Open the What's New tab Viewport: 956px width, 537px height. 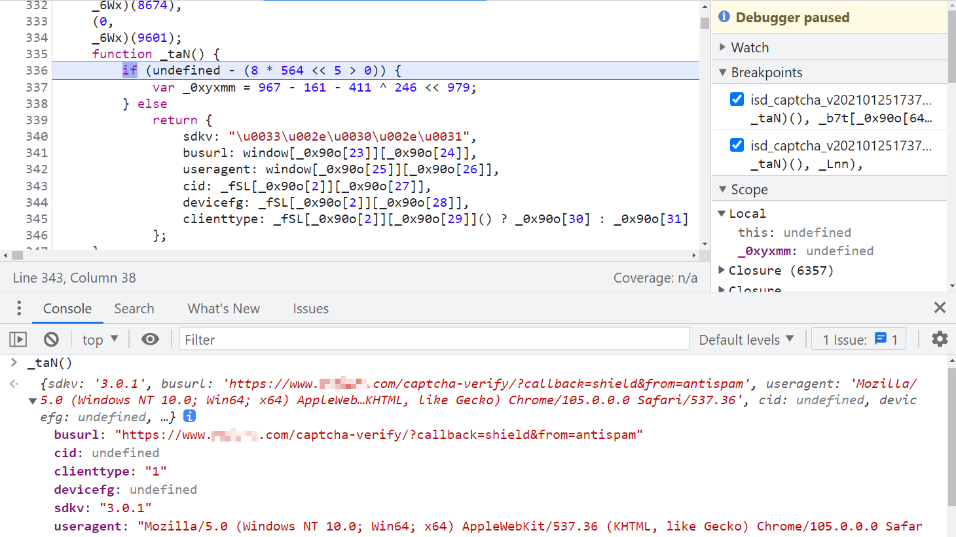pos(223,308)
